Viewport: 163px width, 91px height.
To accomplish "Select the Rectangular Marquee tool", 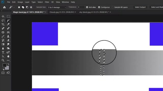I will click(8, 16).
